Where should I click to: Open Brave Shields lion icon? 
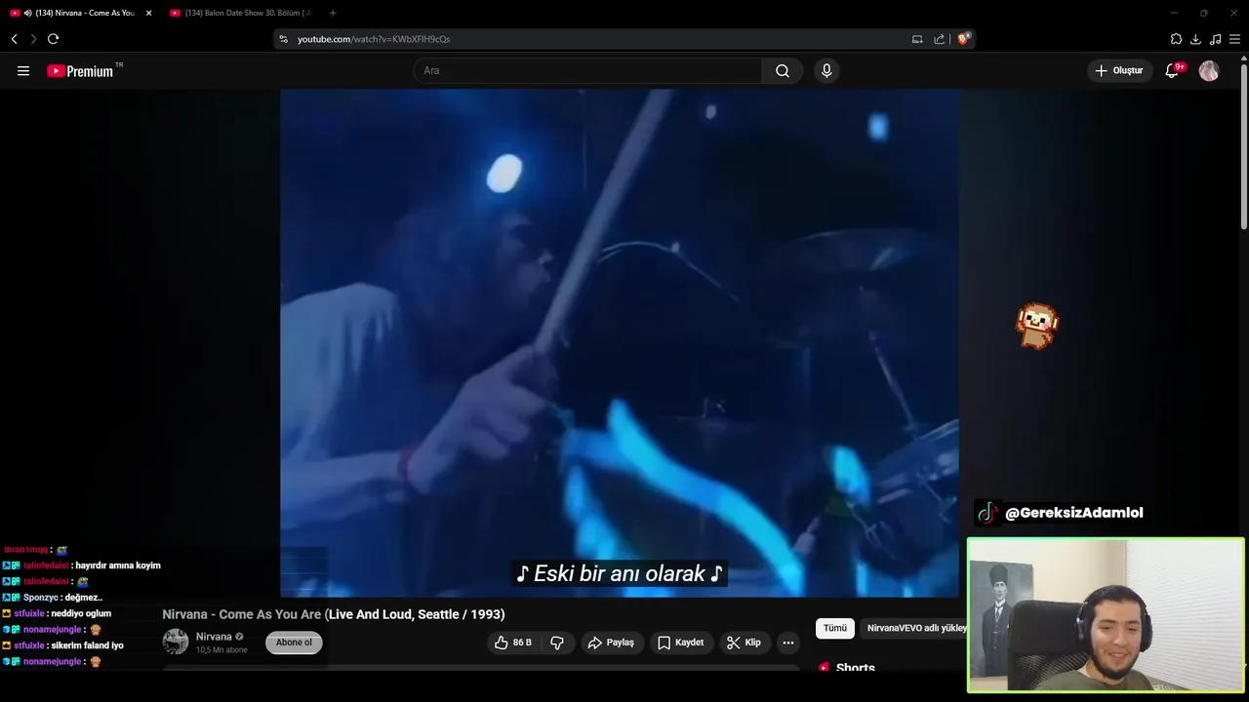point(963,39)
